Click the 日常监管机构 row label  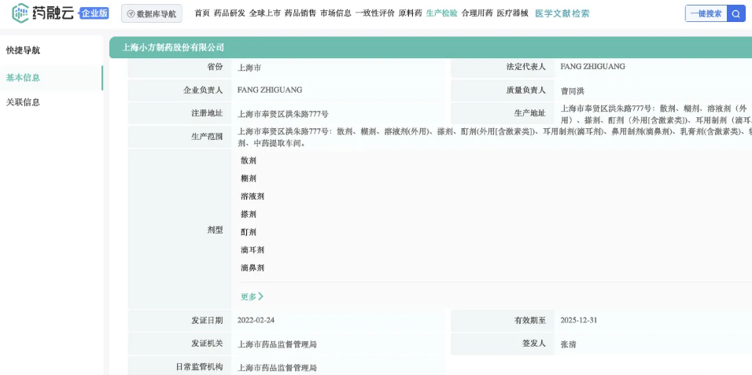pos(199,367)
